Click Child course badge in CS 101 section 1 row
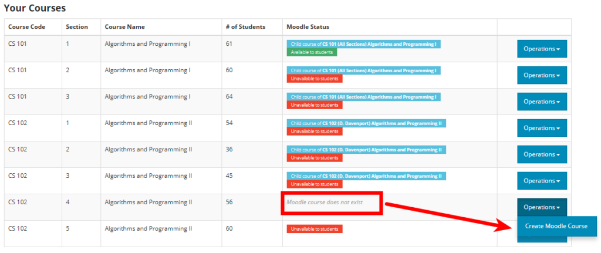 363,44
